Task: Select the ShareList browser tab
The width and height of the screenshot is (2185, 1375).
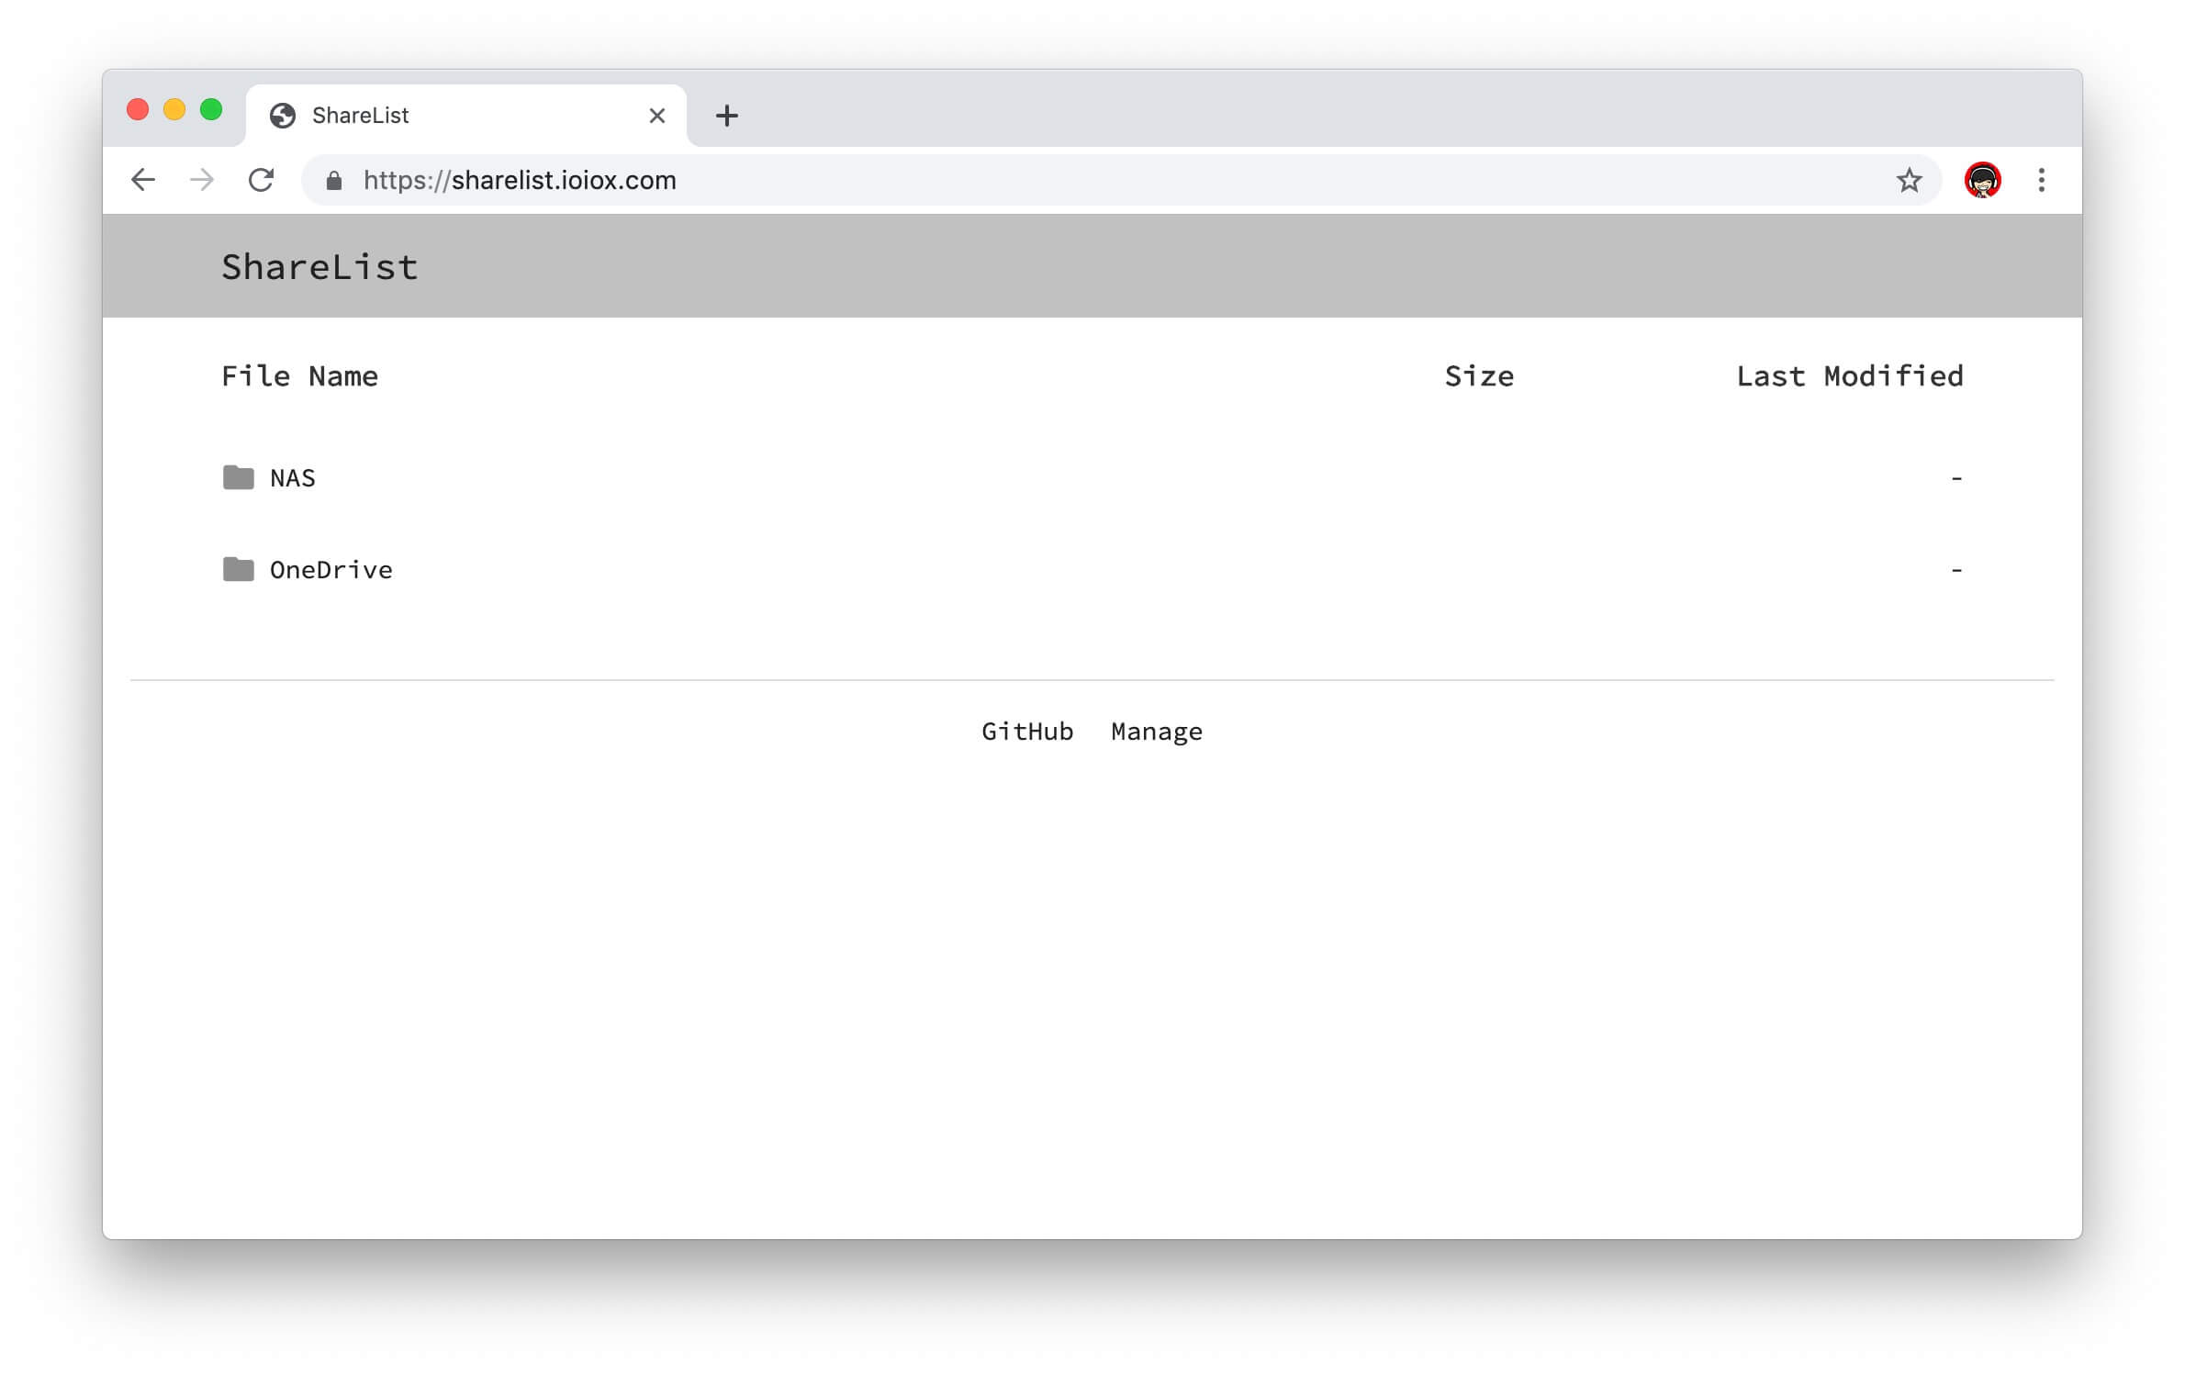Action: pyautogui.click(x=466, y=116)
